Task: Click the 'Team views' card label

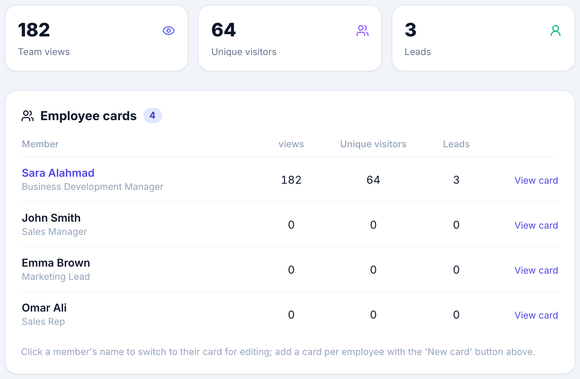Action: 44,52
